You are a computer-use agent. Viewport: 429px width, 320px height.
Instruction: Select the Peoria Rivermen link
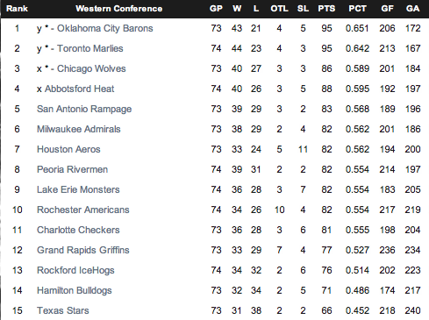tap(72, 169)
